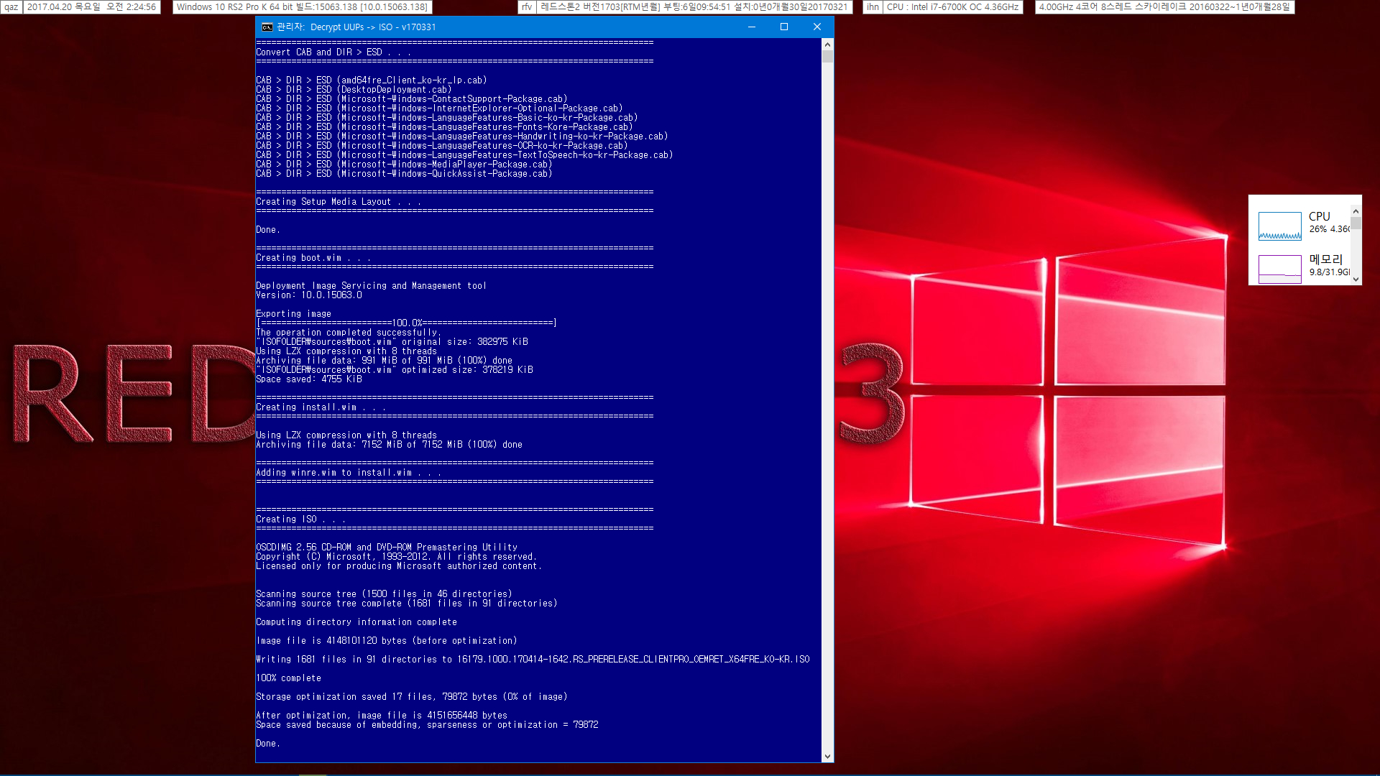Click the 레드스톤2 버전1703 boot info text
This screenshot has width=1380, height=776.
(x=694, y=7)
